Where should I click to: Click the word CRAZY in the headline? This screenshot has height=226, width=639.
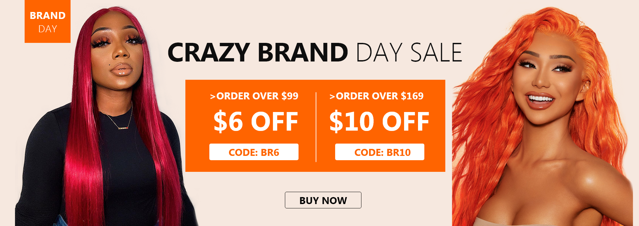[209, 53]
